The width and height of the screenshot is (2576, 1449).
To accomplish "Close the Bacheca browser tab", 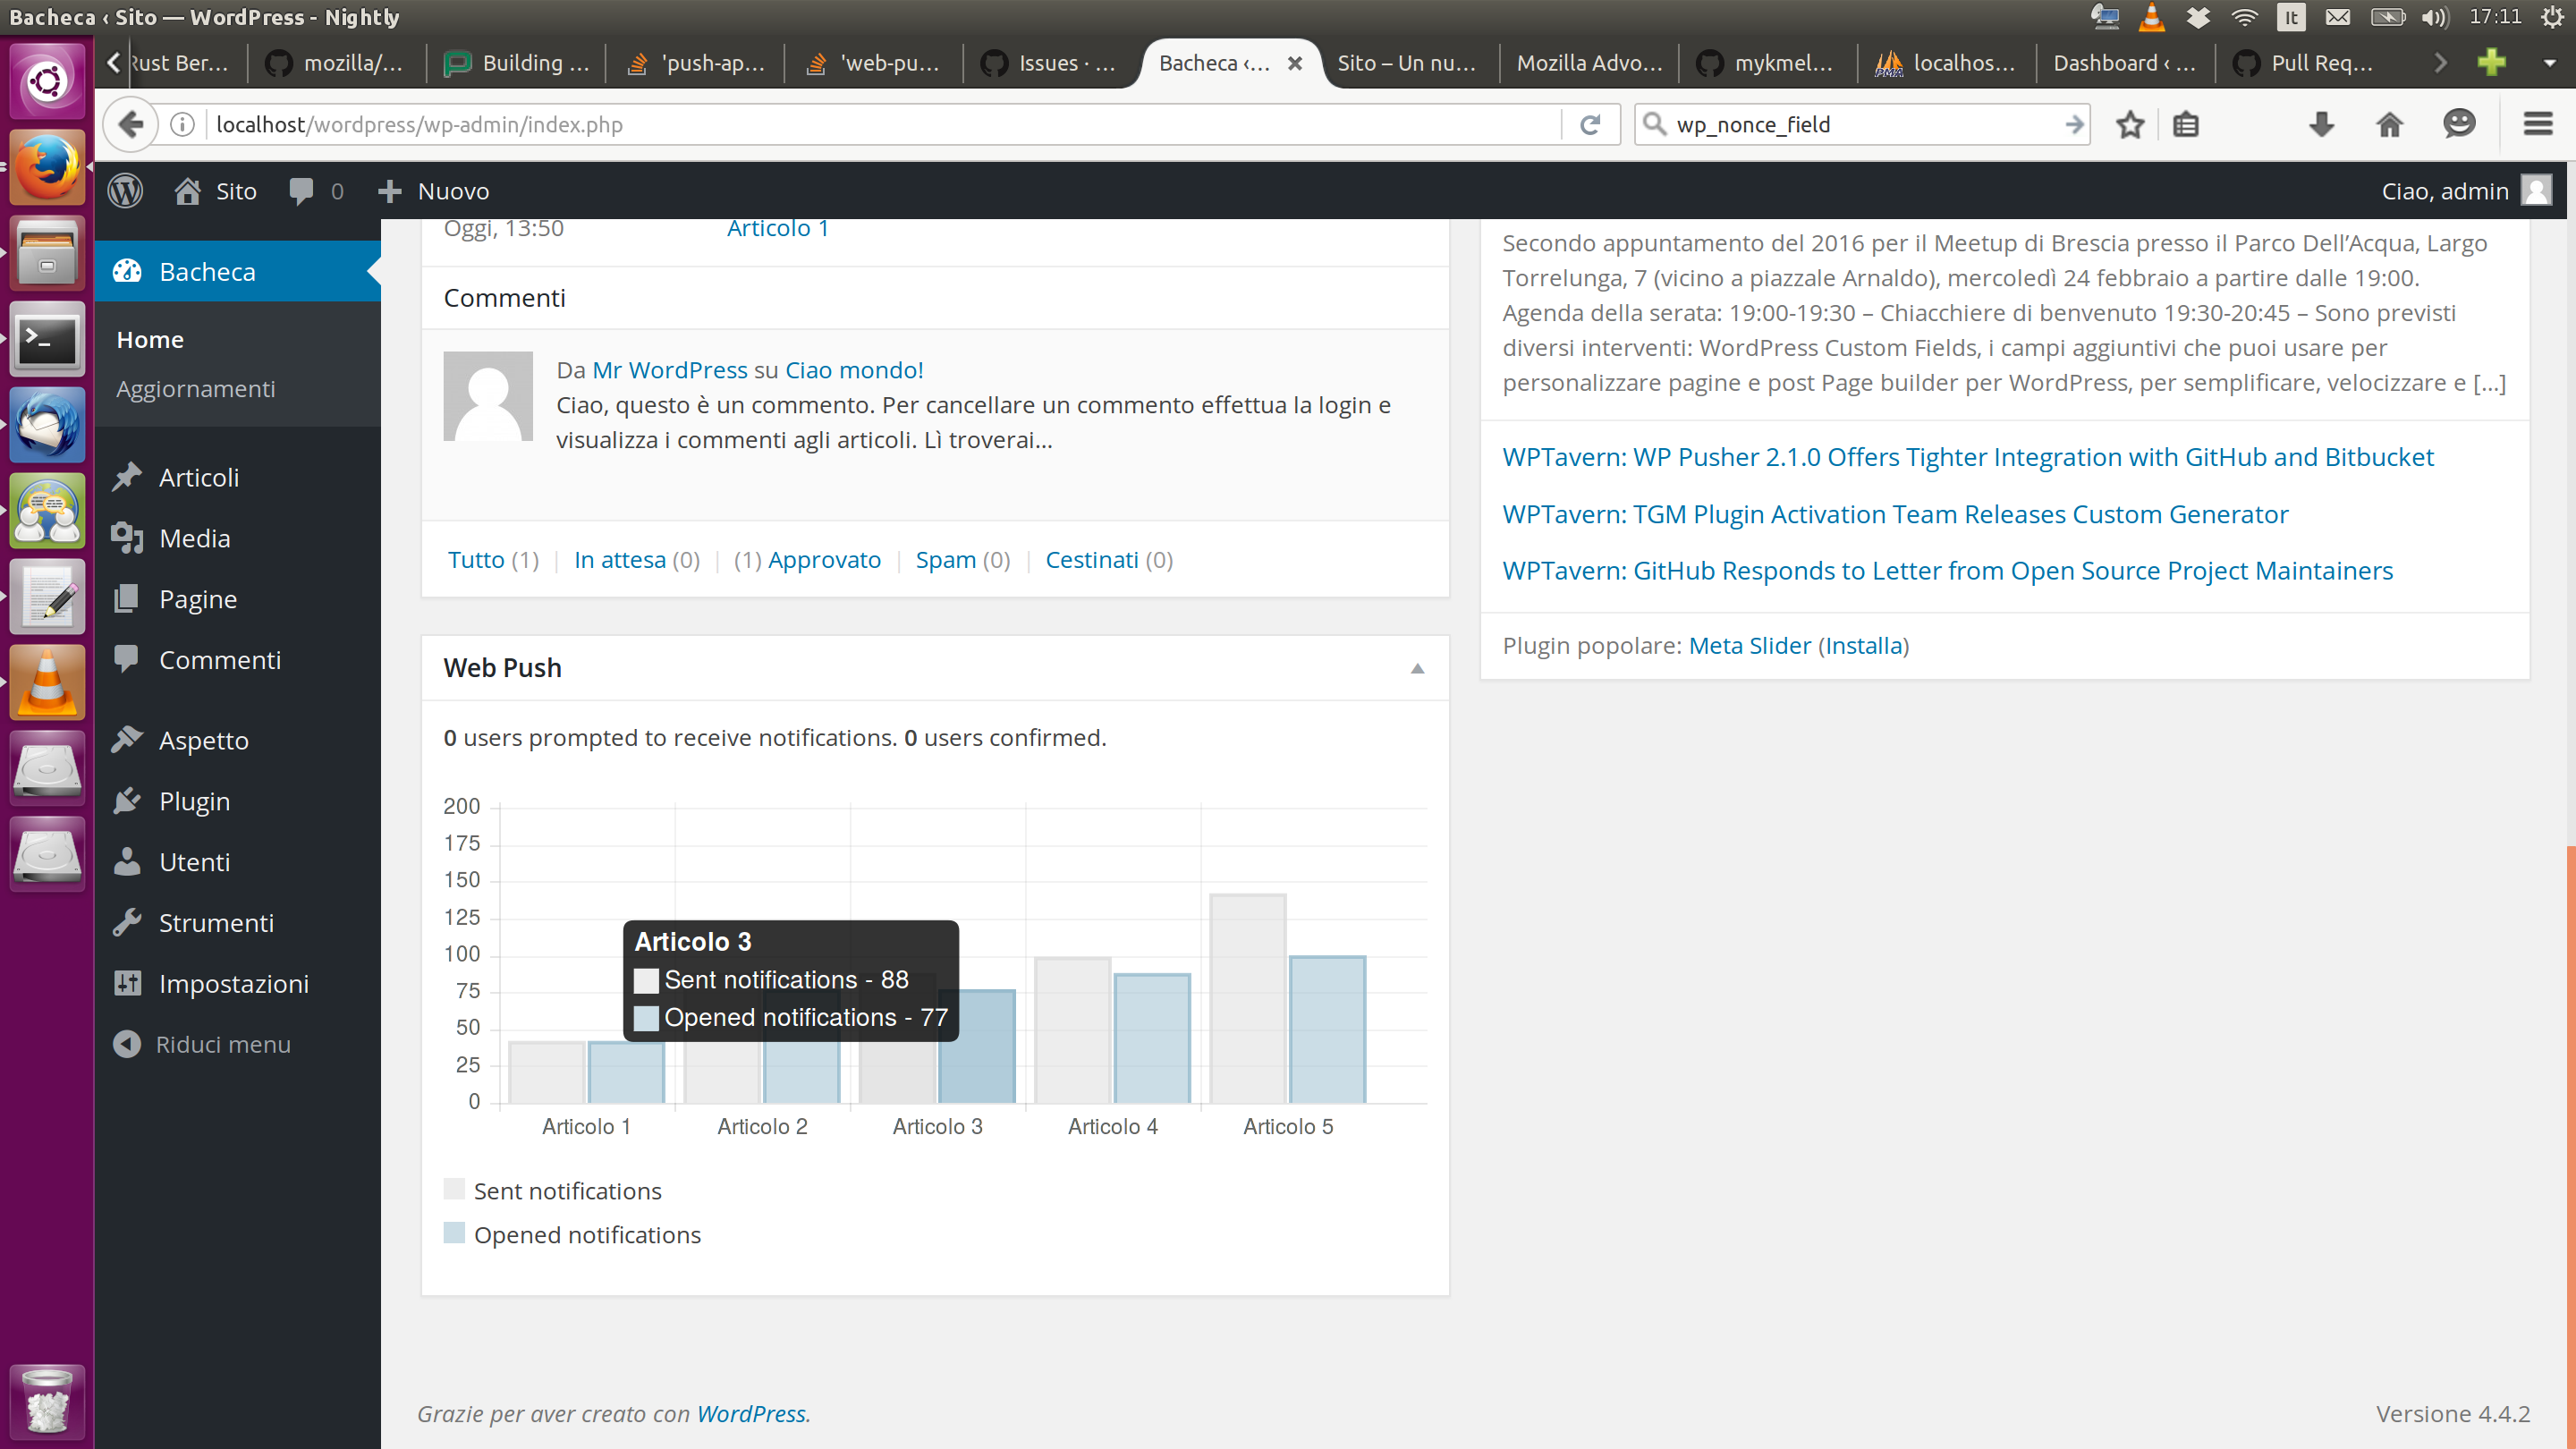I will point(1295,63).
